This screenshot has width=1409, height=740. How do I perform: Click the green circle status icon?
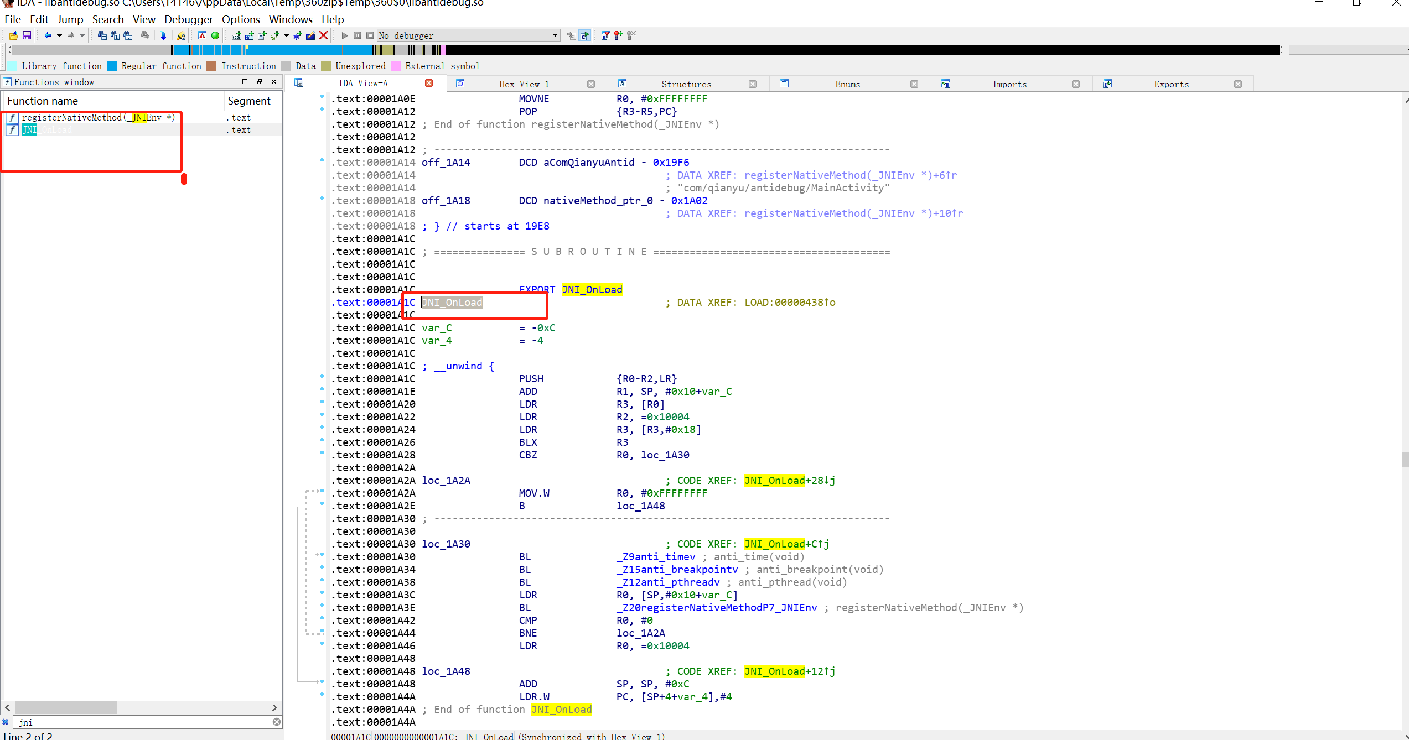point(215,35)
